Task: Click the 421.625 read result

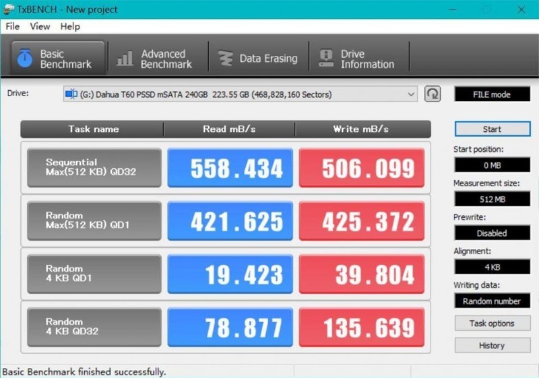Action: (x=230, y=221)
